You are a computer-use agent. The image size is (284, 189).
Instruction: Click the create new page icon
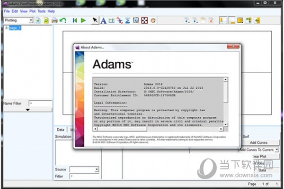pyautogui.click(x=203, y=20)
